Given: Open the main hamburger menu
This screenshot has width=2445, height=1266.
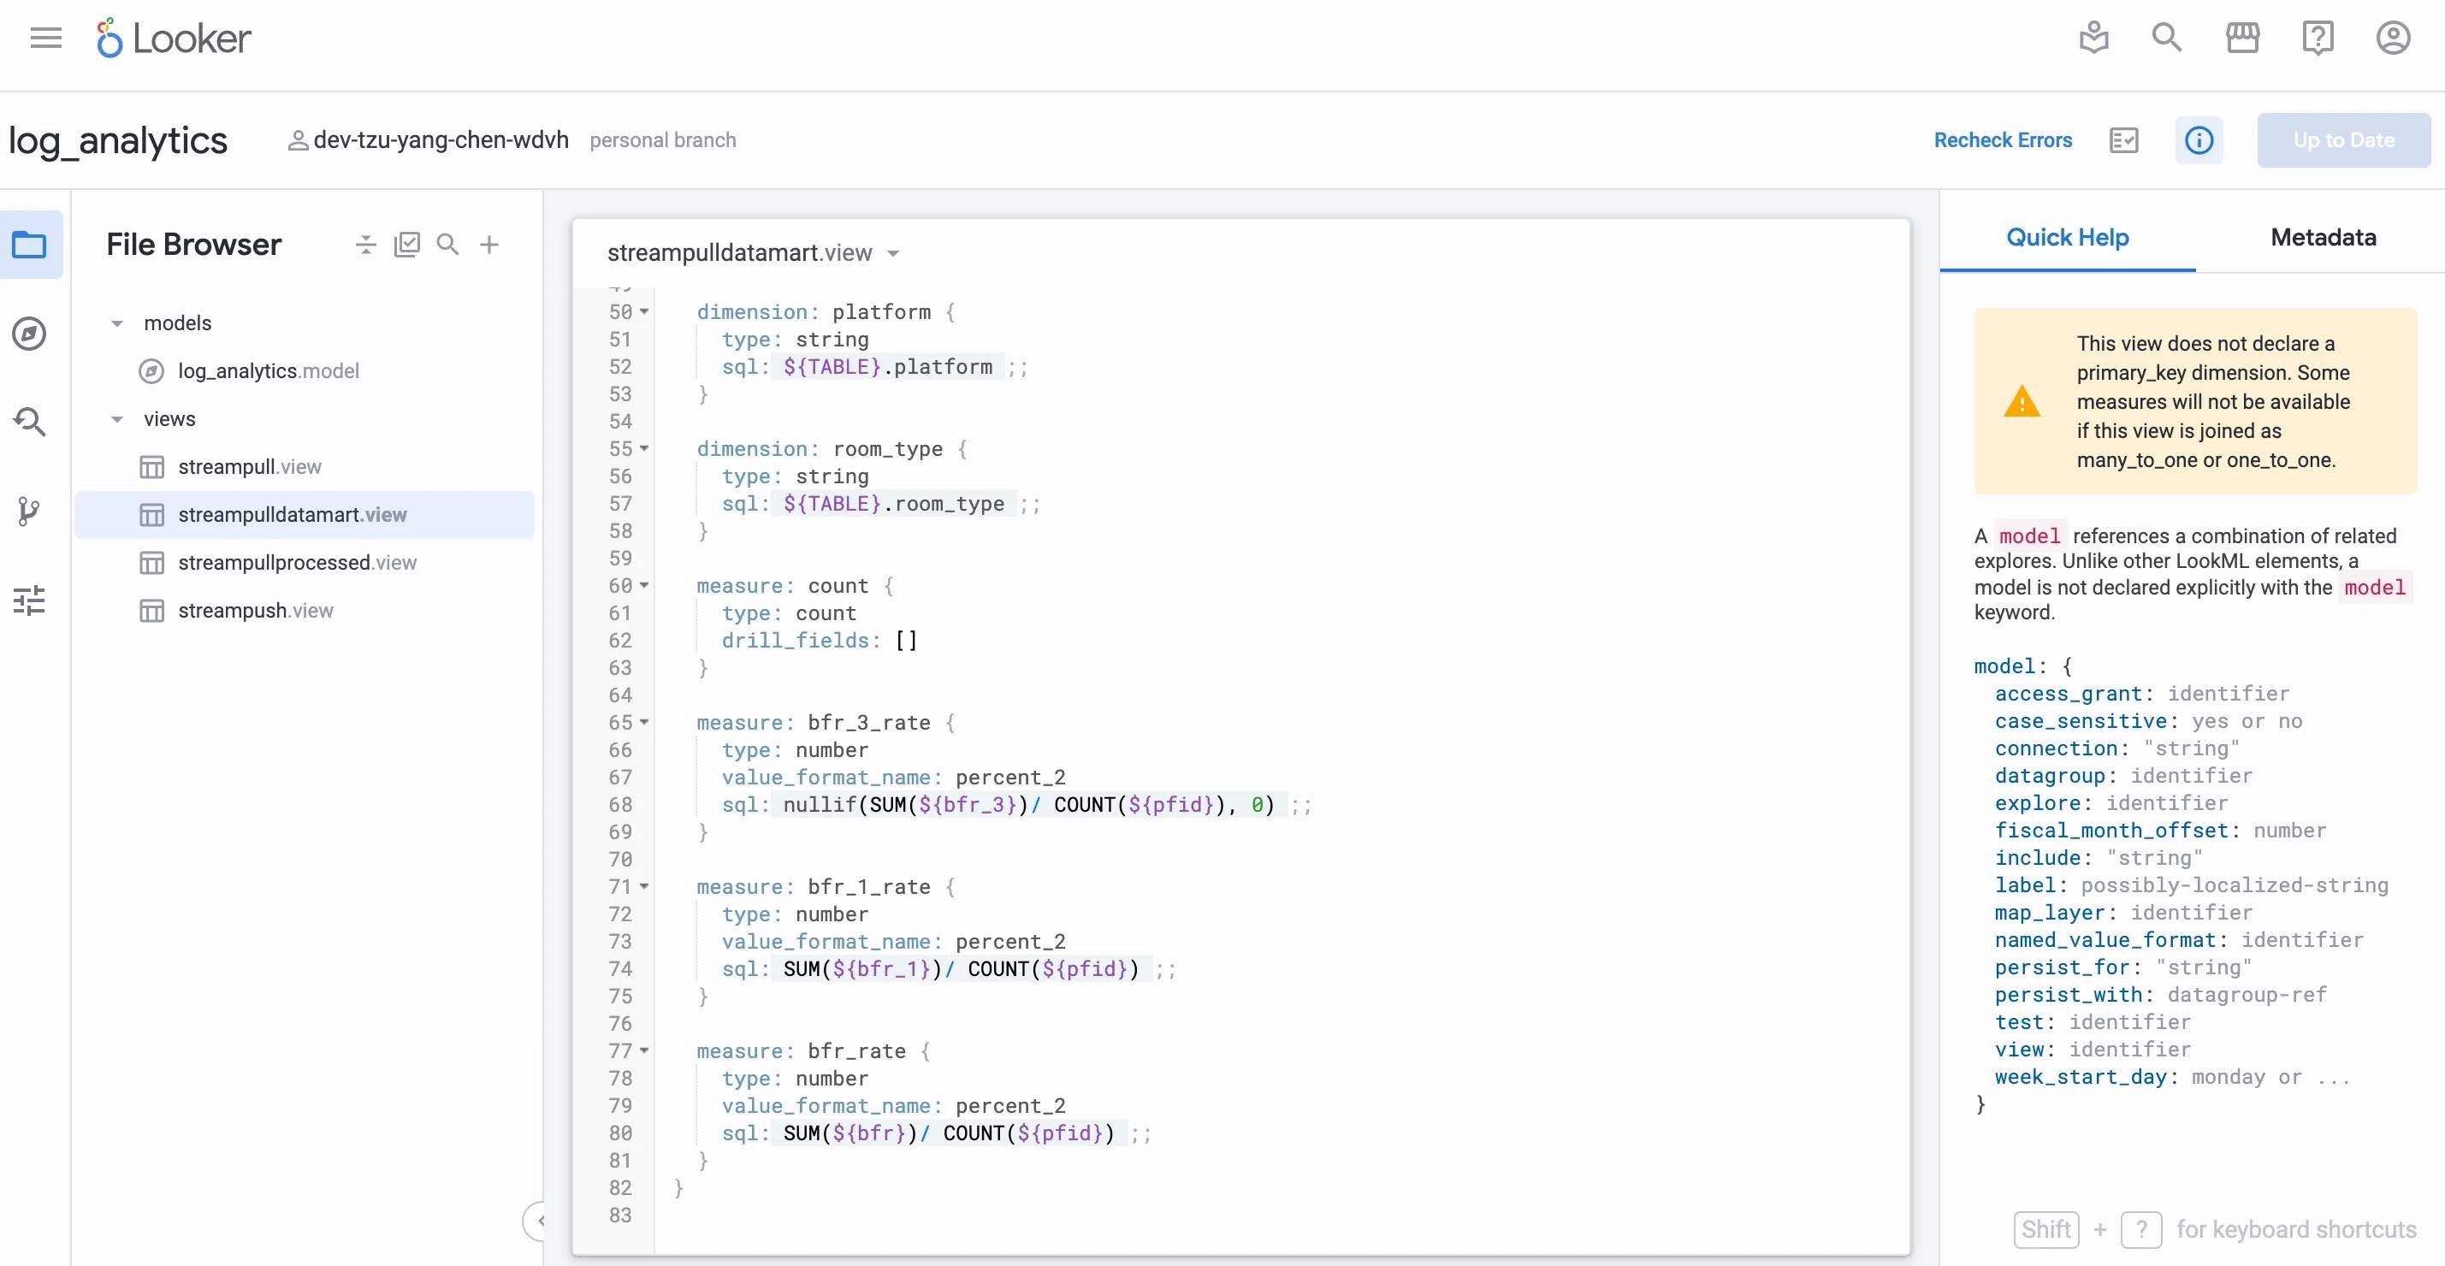Looking at the screenshot, I should click(x=45, y=38).
